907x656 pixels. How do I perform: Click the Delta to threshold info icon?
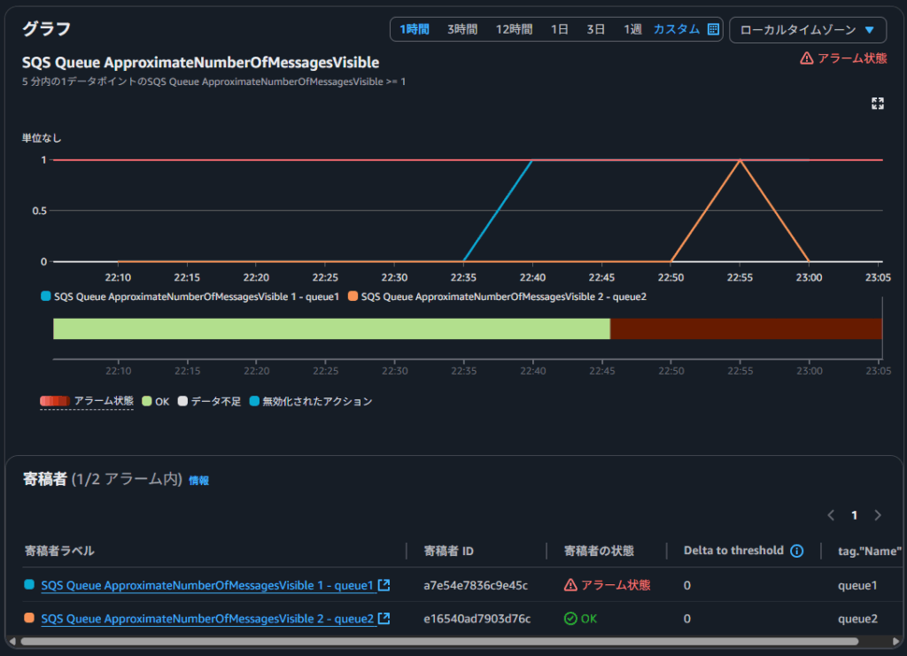click(796, 551)
